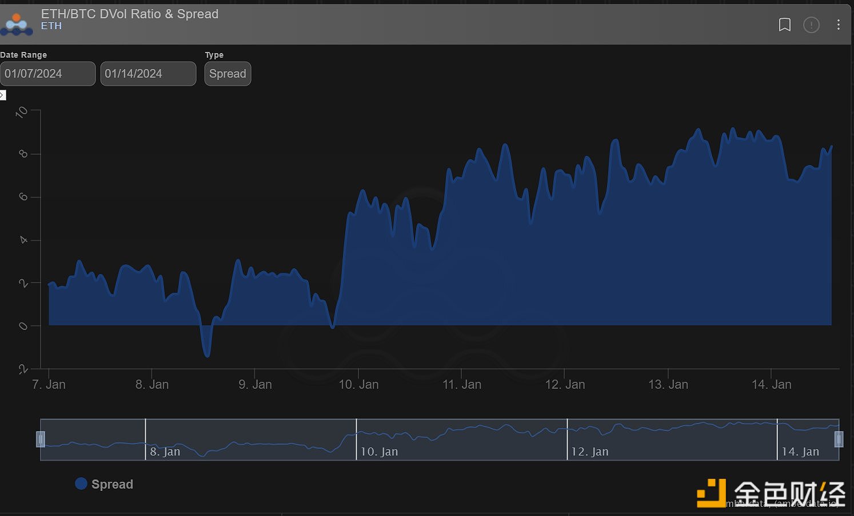Click the 10. Jan marker in navigator
The image size is (854, 516).
379,451
